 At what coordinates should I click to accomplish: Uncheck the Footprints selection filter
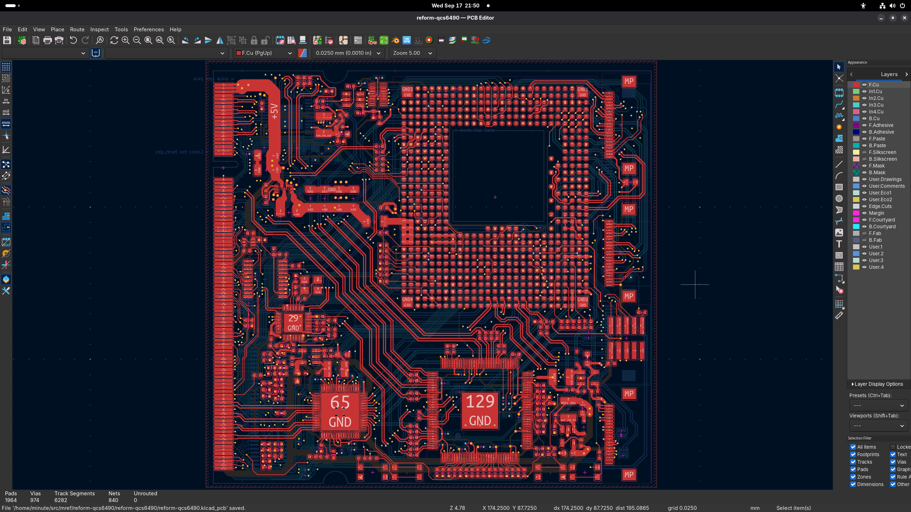(x=853, y=454)
